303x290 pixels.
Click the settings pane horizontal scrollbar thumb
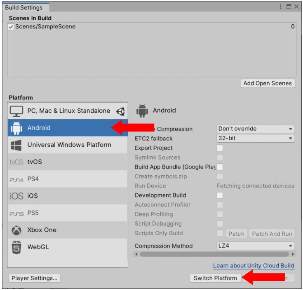coord(214,254)
